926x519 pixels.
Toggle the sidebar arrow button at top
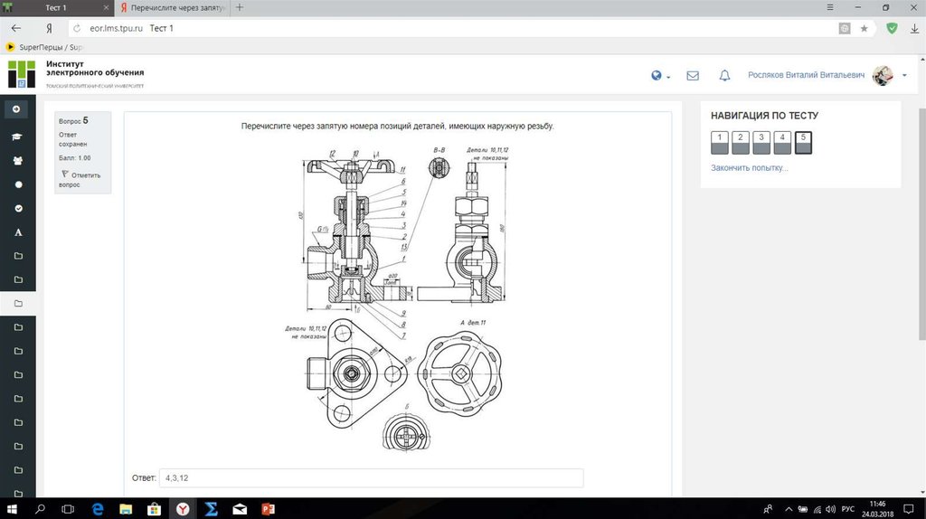16,109
